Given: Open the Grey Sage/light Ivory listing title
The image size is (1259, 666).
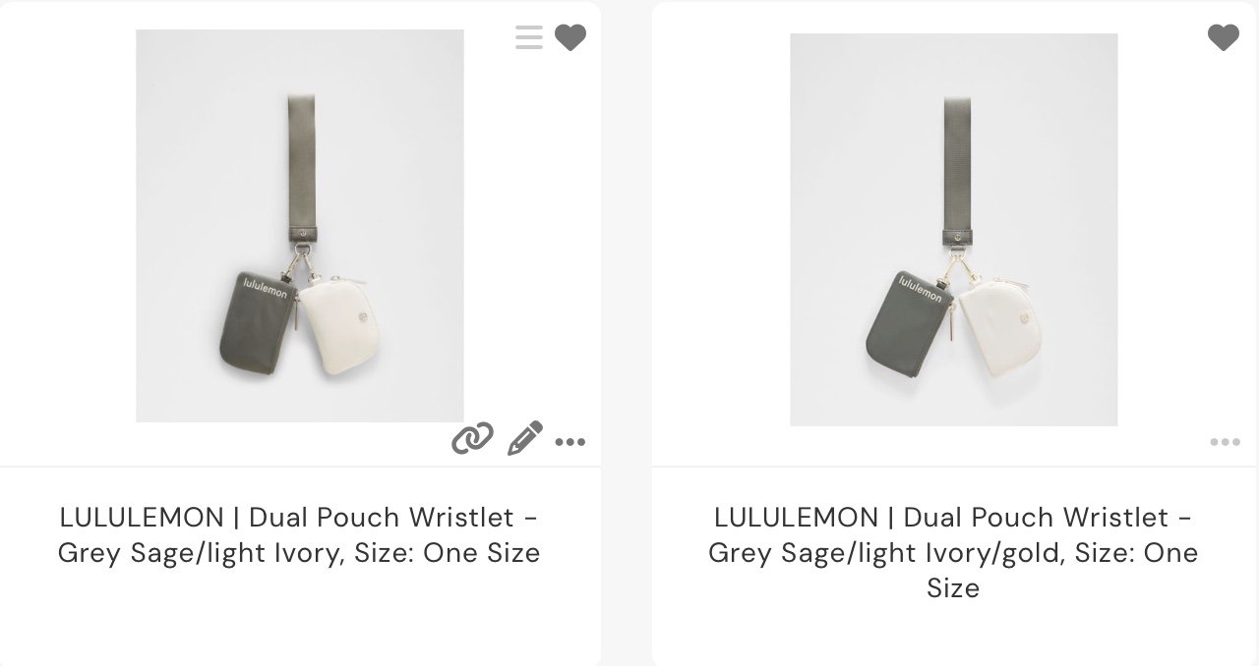Looking at the screenshot, I should pos(299,534).
